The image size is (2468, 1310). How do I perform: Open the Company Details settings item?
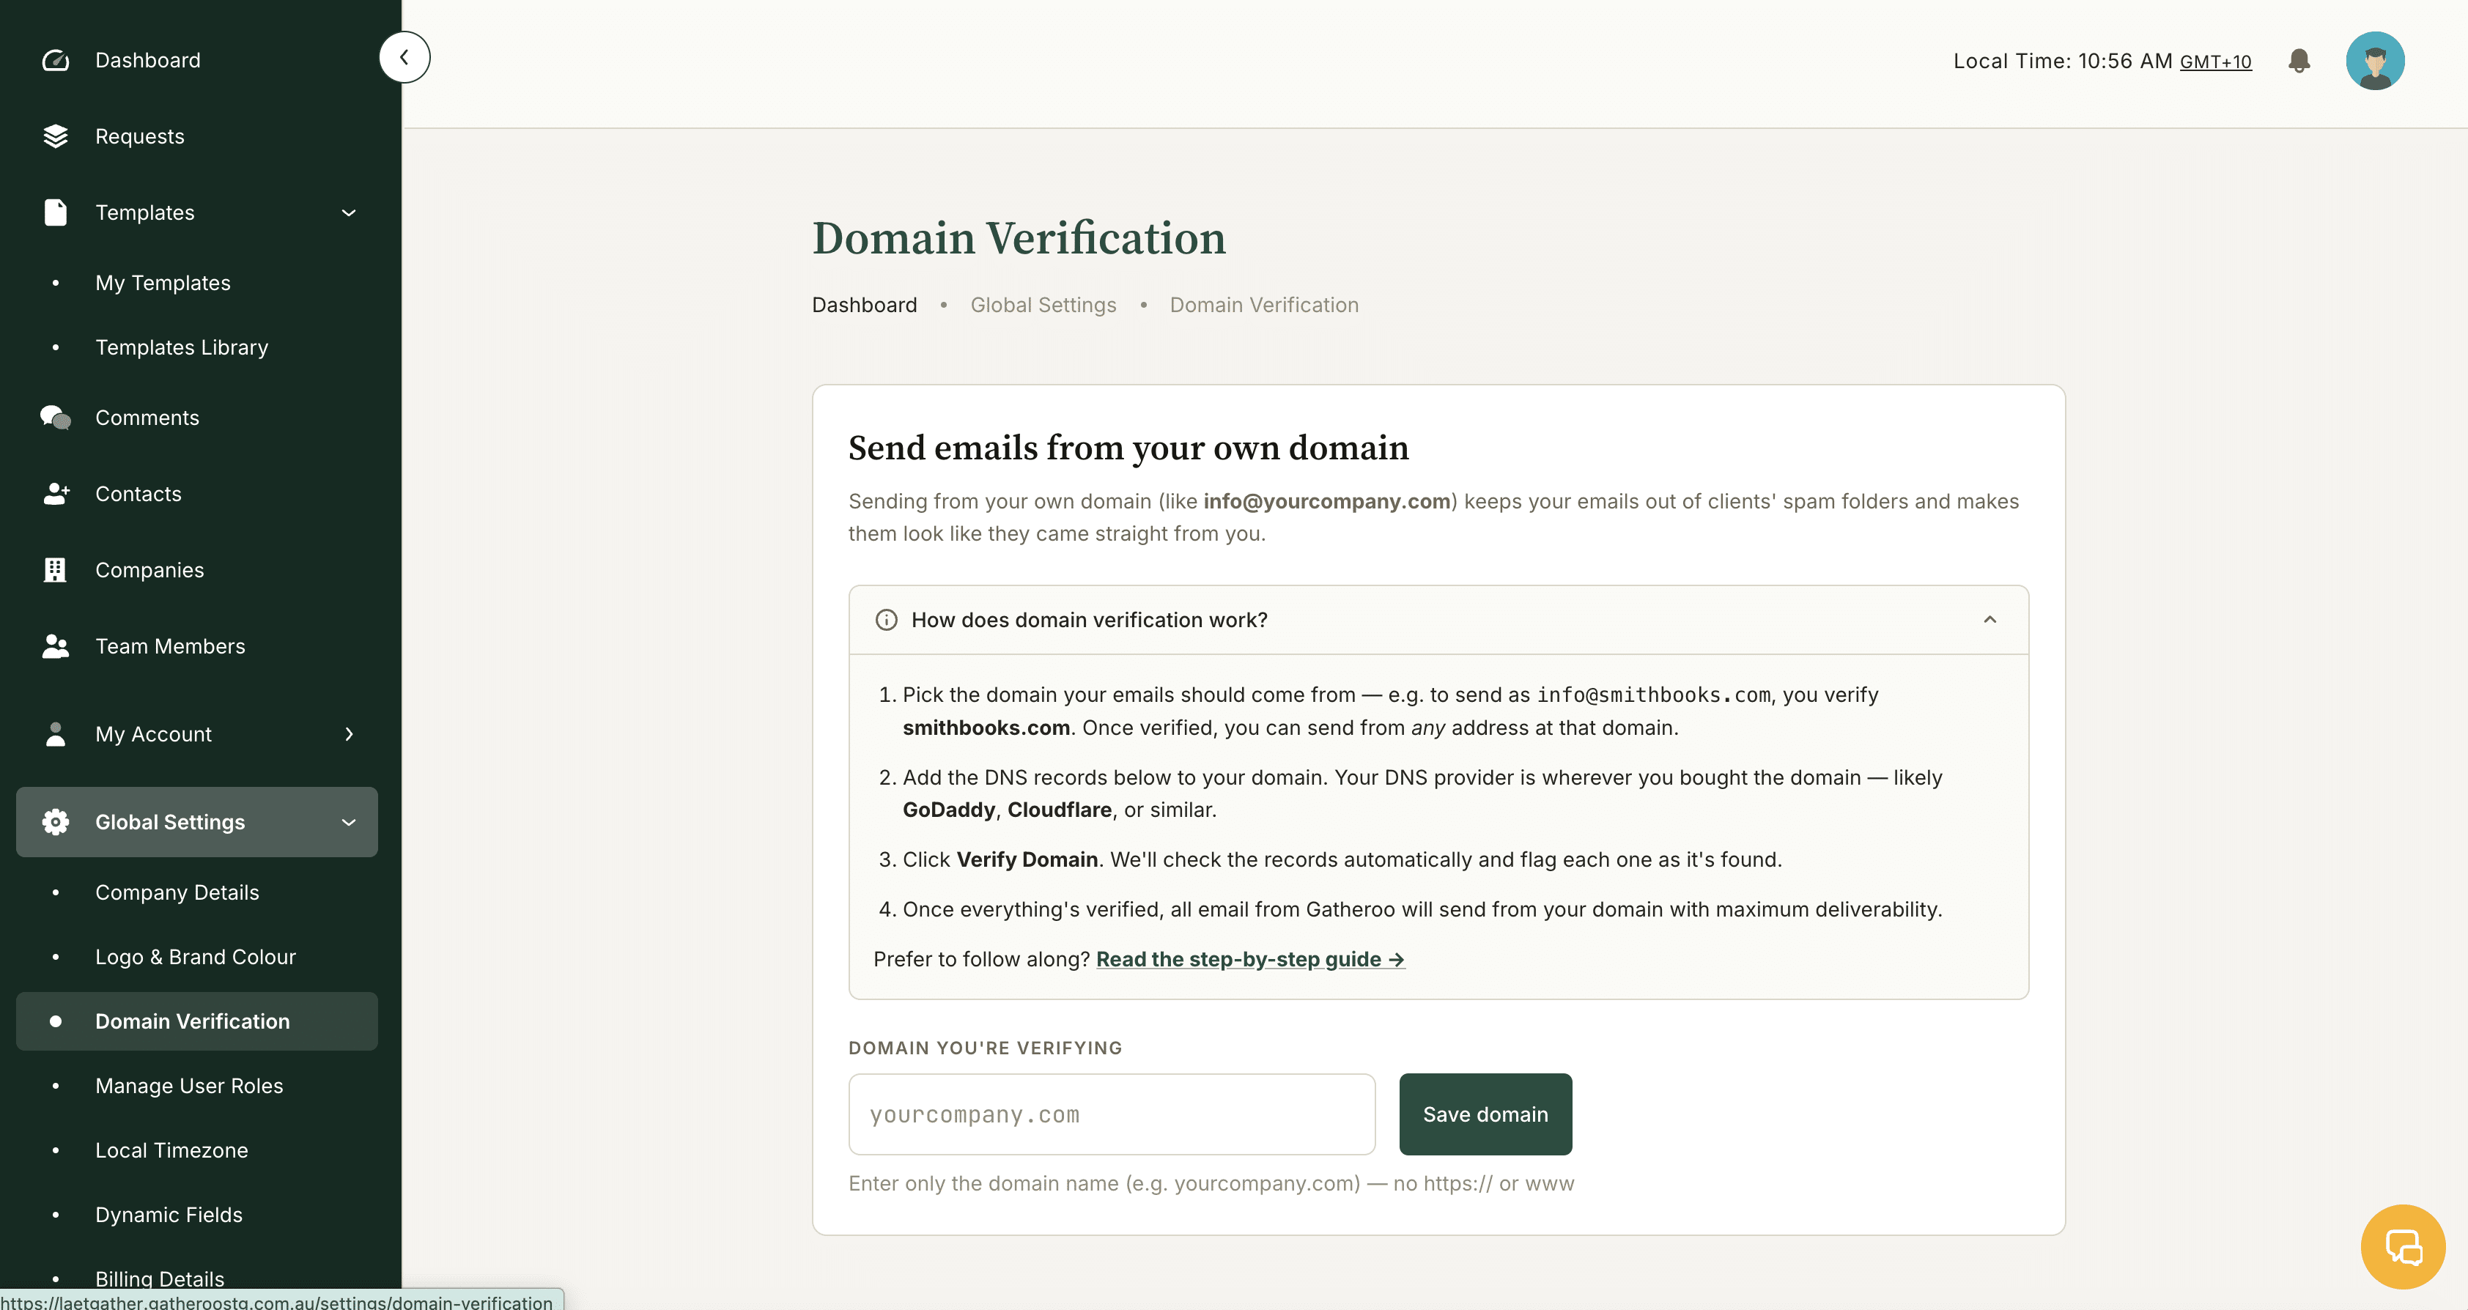click(177, 892)
